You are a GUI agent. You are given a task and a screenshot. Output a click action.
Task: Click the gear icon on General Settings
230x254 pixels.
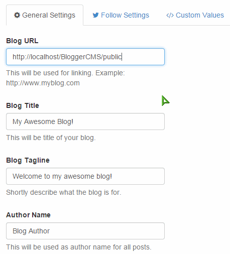click(17, 15)
